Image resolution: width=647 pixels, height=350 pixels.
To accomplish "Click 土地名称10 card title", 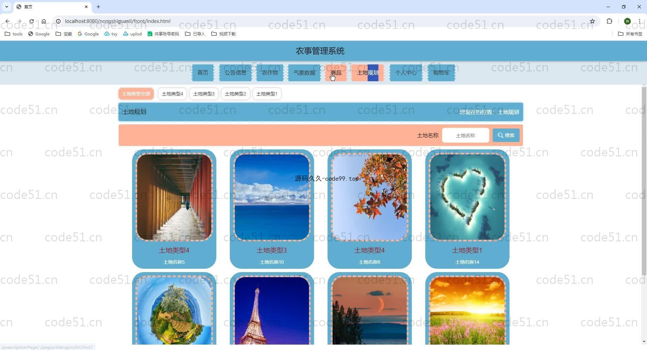I will 272,262.
